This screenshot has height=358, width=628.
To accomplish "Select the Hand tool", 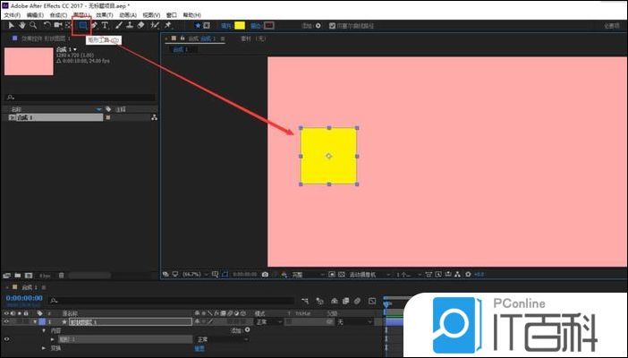I will click(21, 26).
